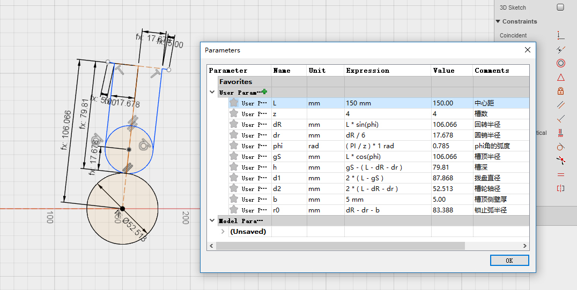Select the '( PI / z ) * 1 rad' expression
This screenshot has height=290, width=577.
388,146
